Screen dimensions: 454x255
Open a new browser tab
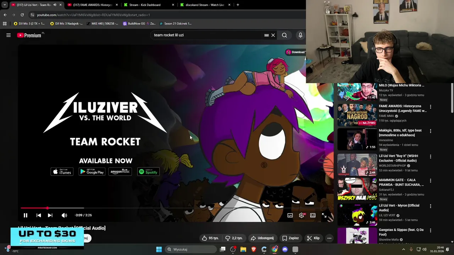(238, 5)
